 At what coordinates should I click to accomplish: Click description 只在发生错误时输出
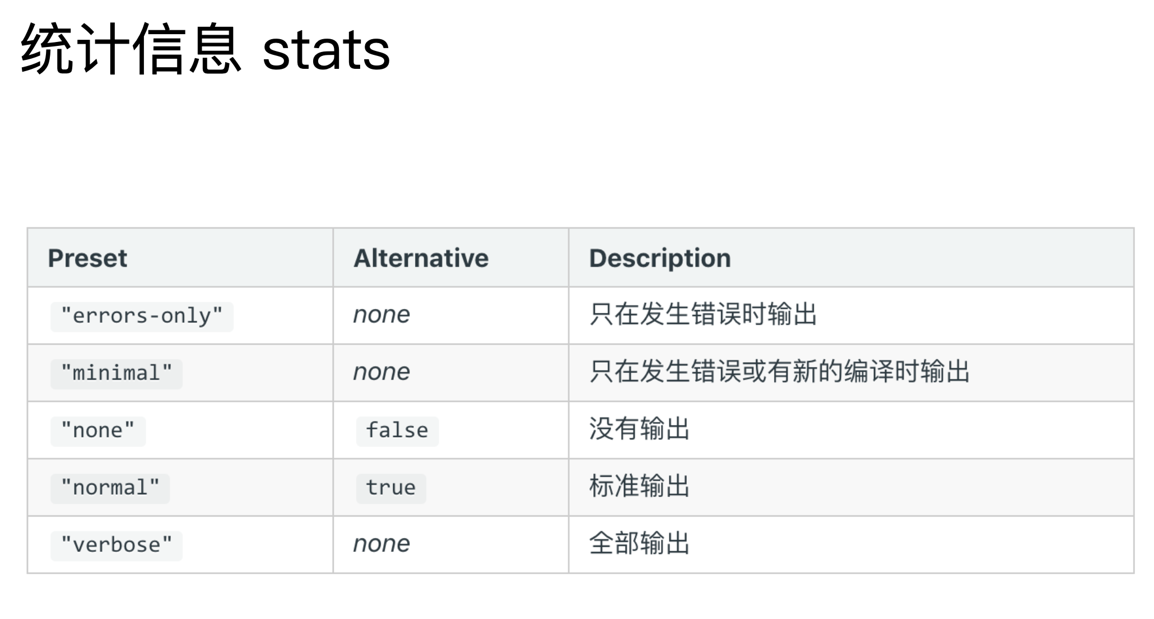703,314
